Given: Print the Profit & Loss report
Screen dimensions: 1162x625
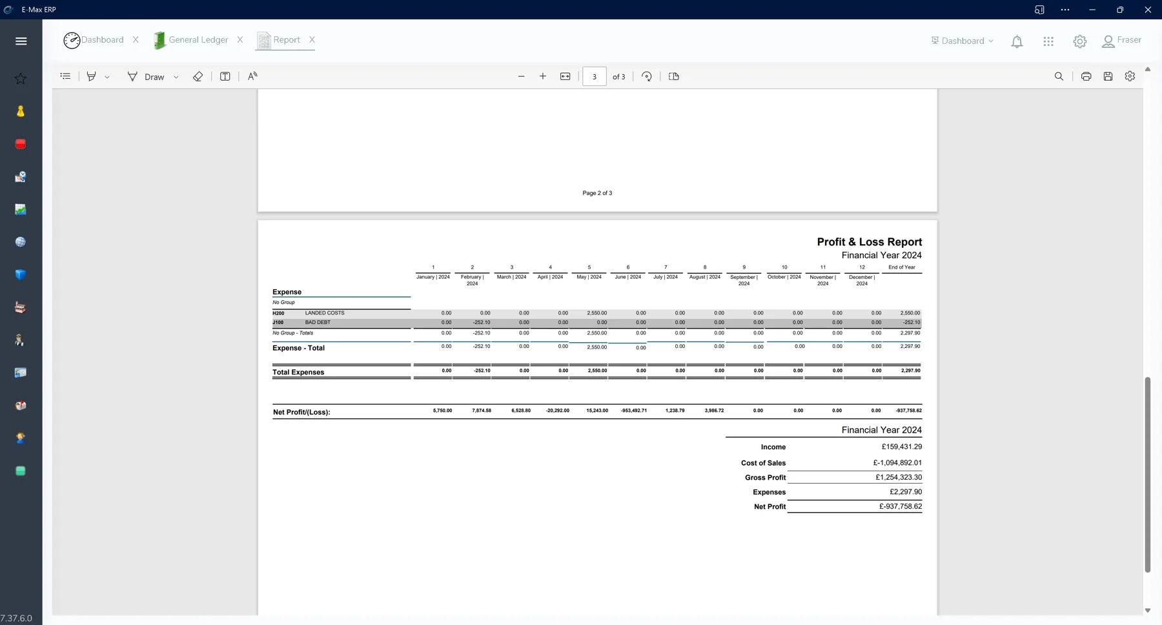Looking at the screenshot, I should coord(1086,76).
